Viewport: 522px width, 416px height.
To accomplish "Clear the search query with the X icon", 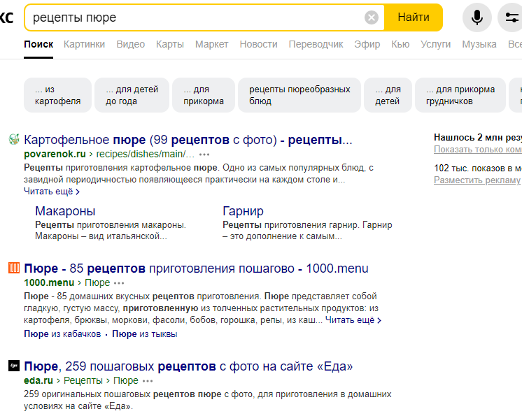I will pyautogui.click(x=371, y=17).
